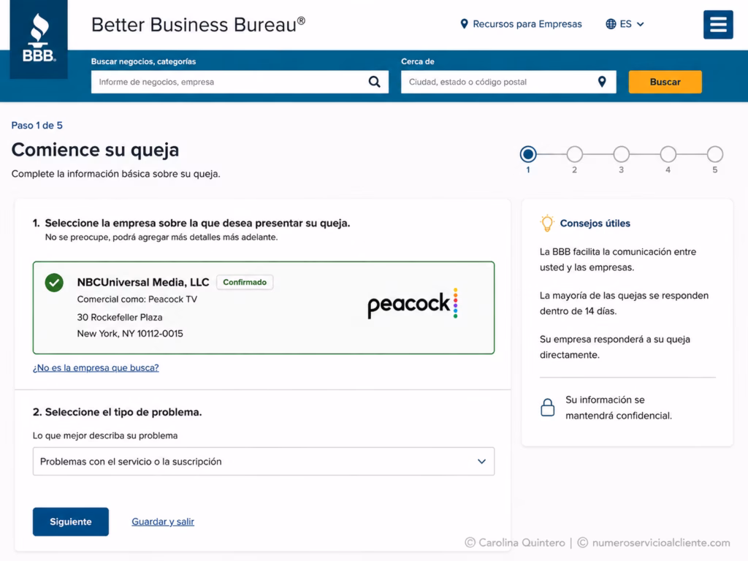
Task: Click the NBCUniversal Media, LLC company name
Action: [143, 283]
